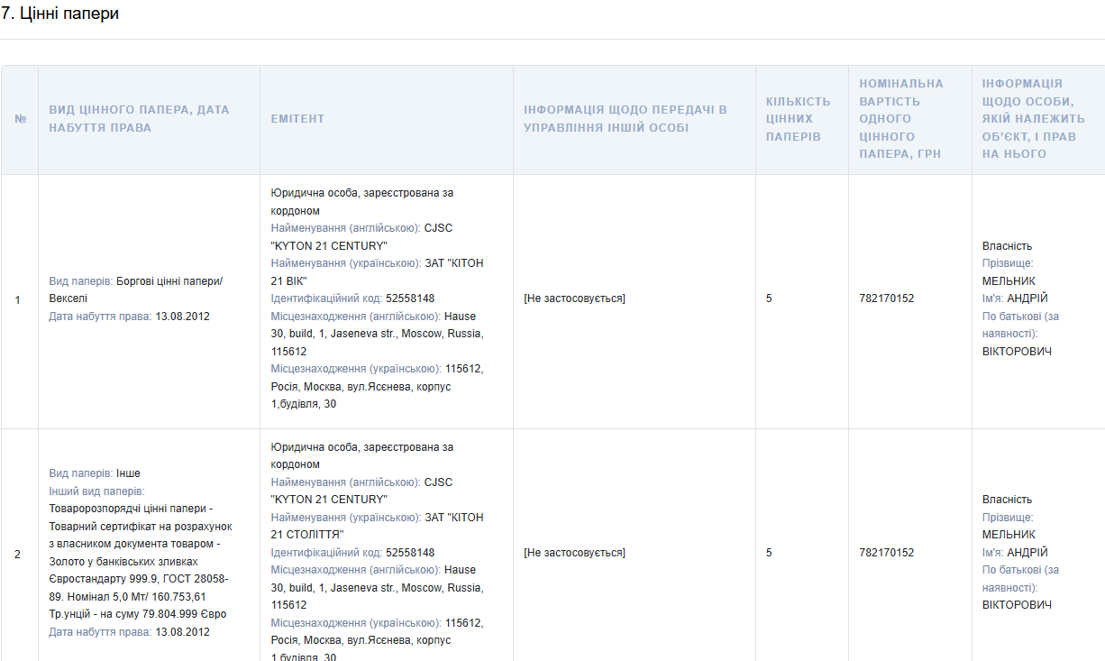Click the securities quantity 5 in row 1
This screenshot has height=661, width=1105.
(x=769, y=298)
